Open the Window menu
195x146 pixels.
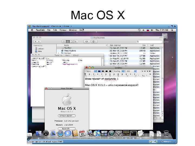(x=73, y=30)
